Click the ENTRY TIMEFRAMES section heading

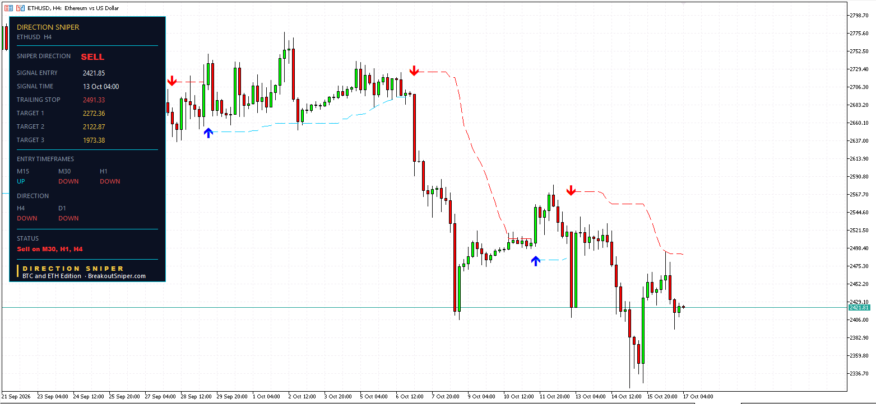[x=45, y=159]
